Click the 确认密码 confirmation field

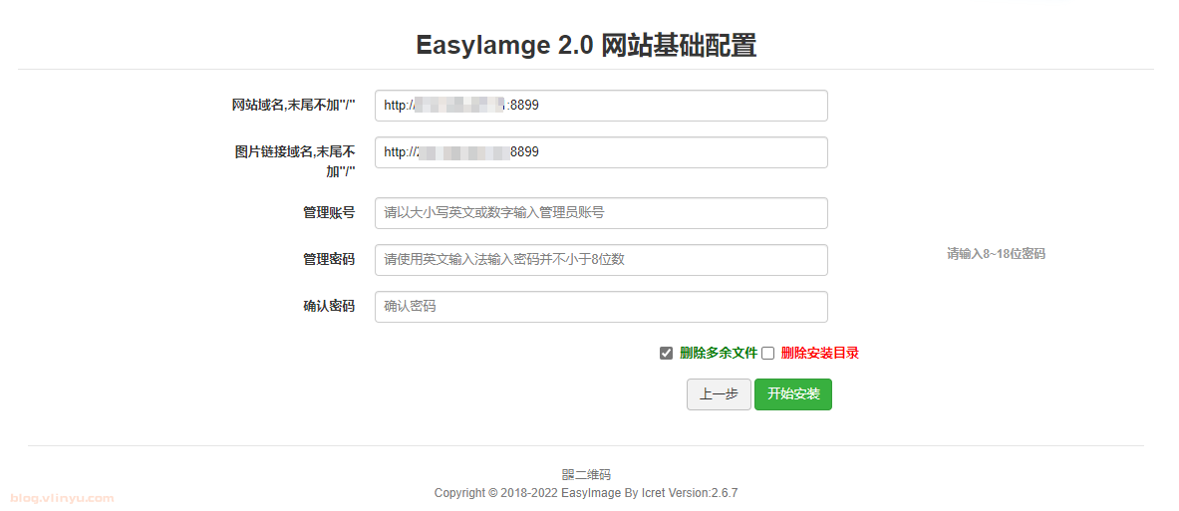point(601,307)
